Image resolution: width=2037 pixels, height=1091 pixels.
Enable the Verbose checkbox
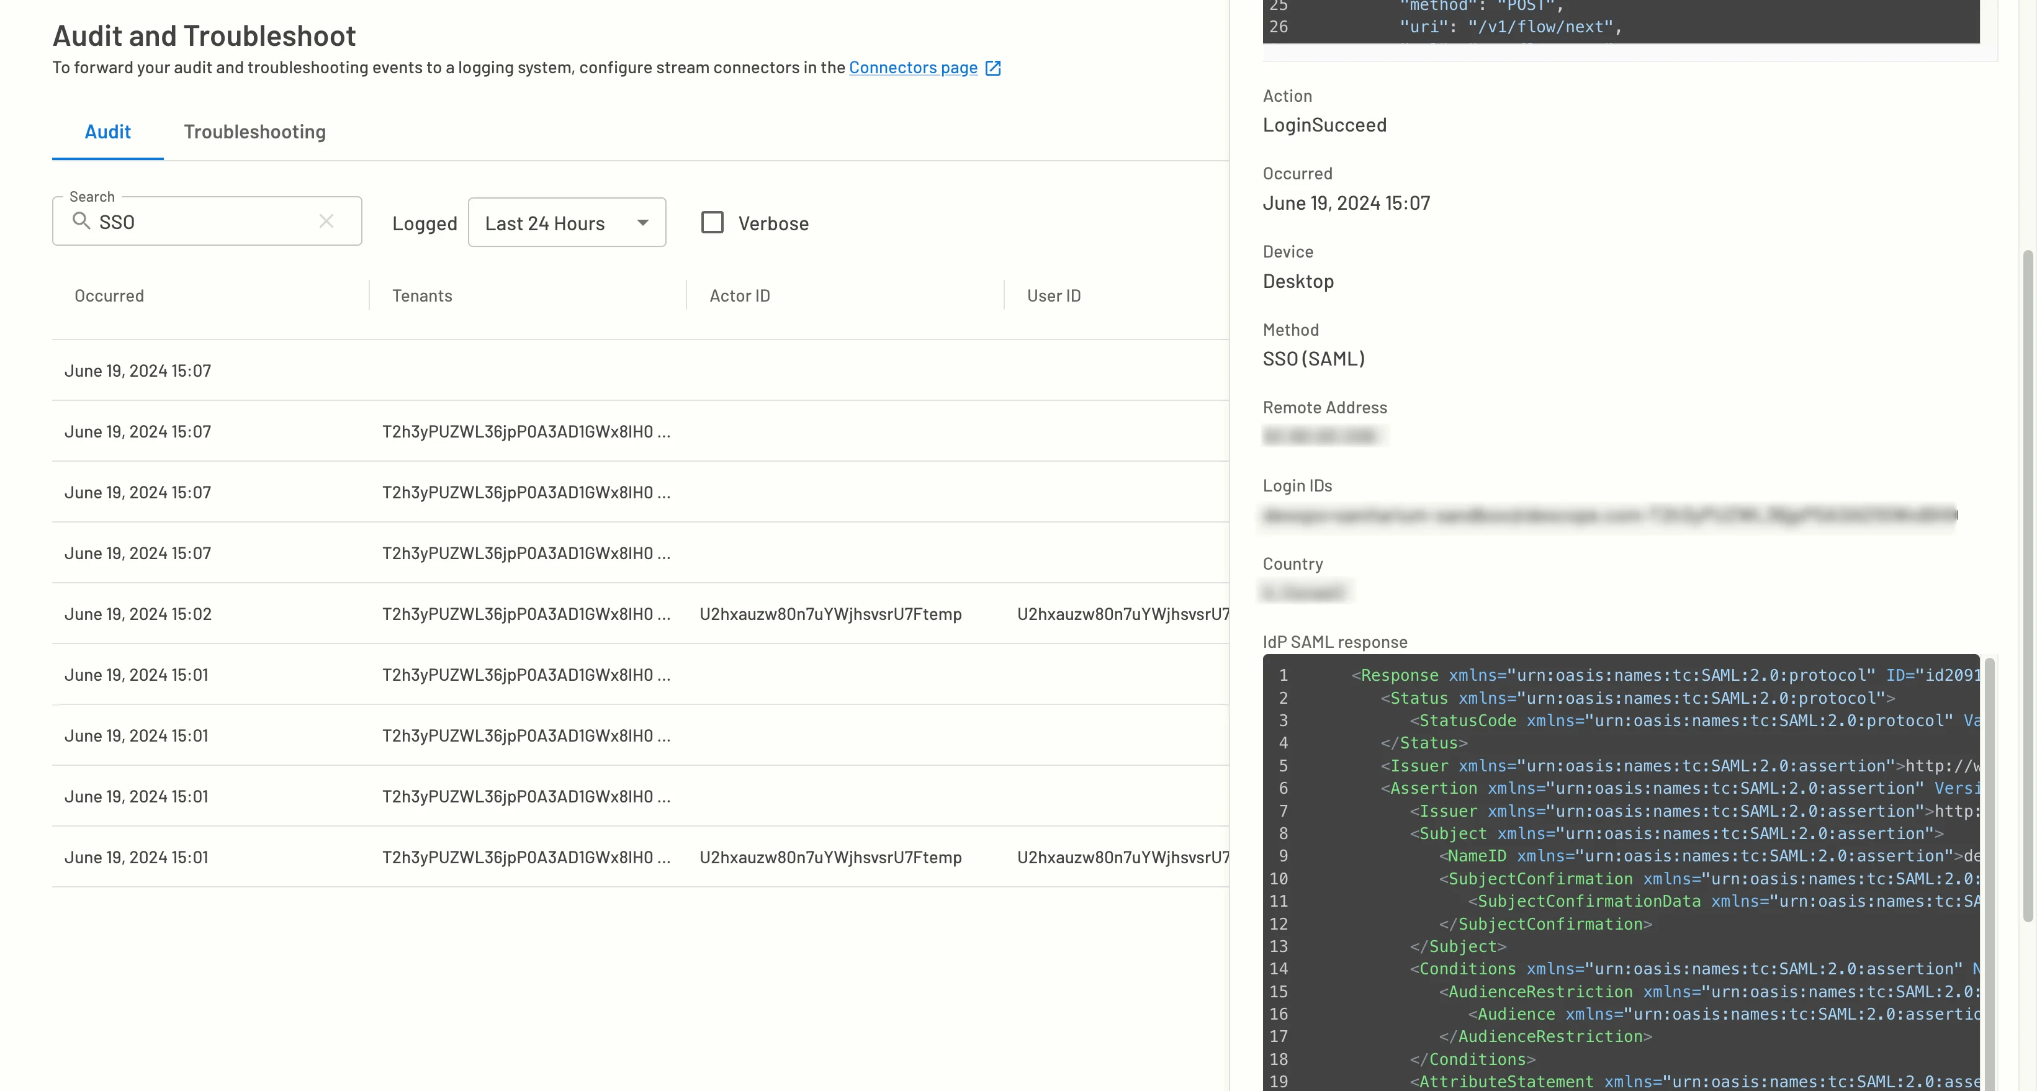tap(713, 223)
